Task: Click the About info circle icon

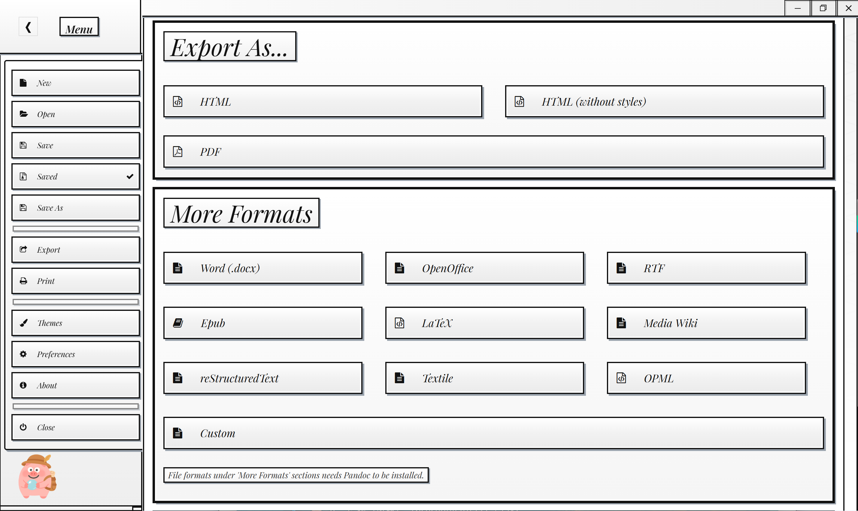Action: [x=23, y=385]
